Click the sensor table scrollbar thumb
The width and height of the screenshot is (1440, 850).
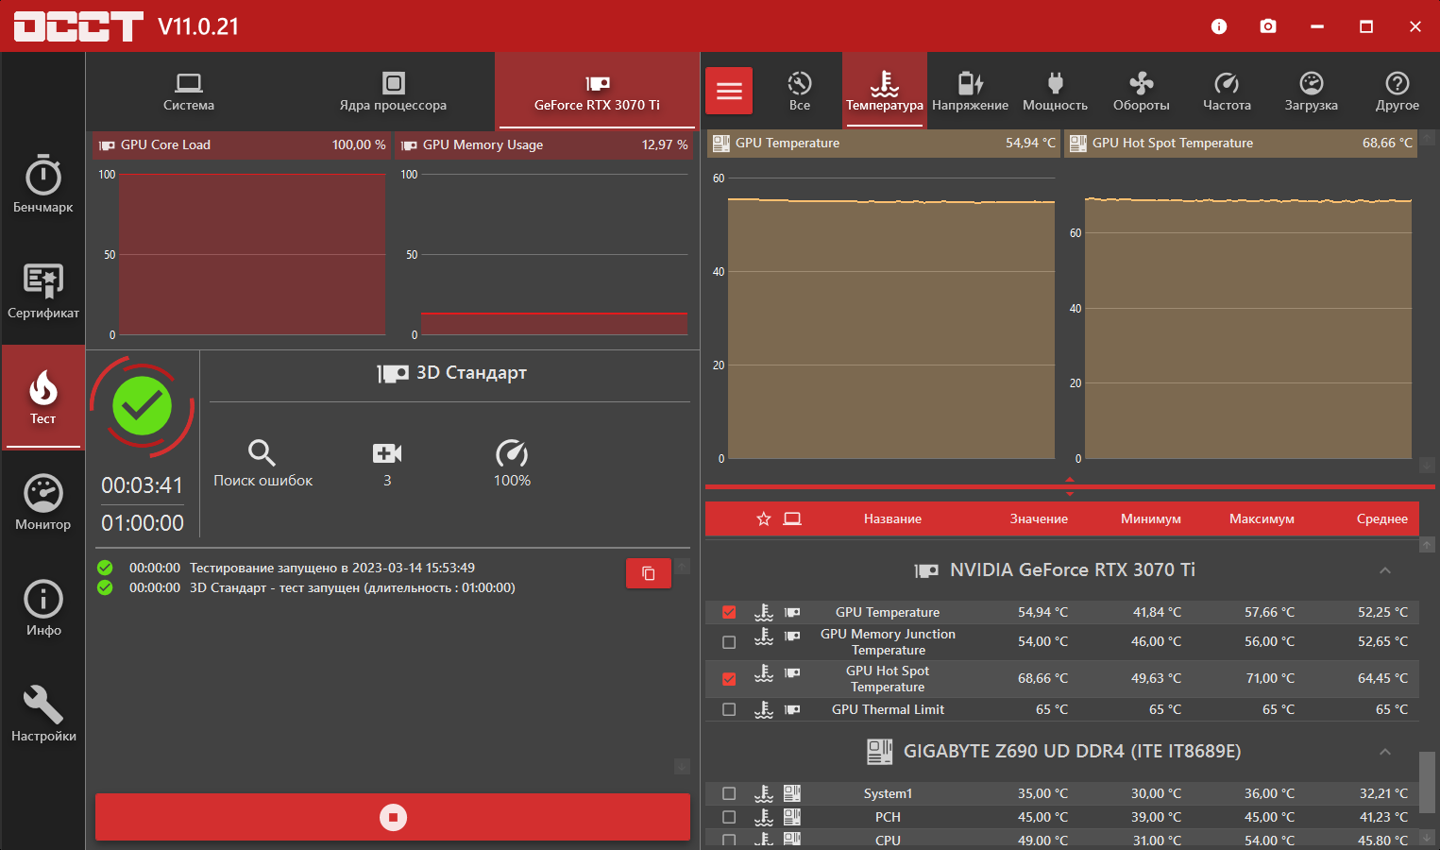coord(1427,780)
